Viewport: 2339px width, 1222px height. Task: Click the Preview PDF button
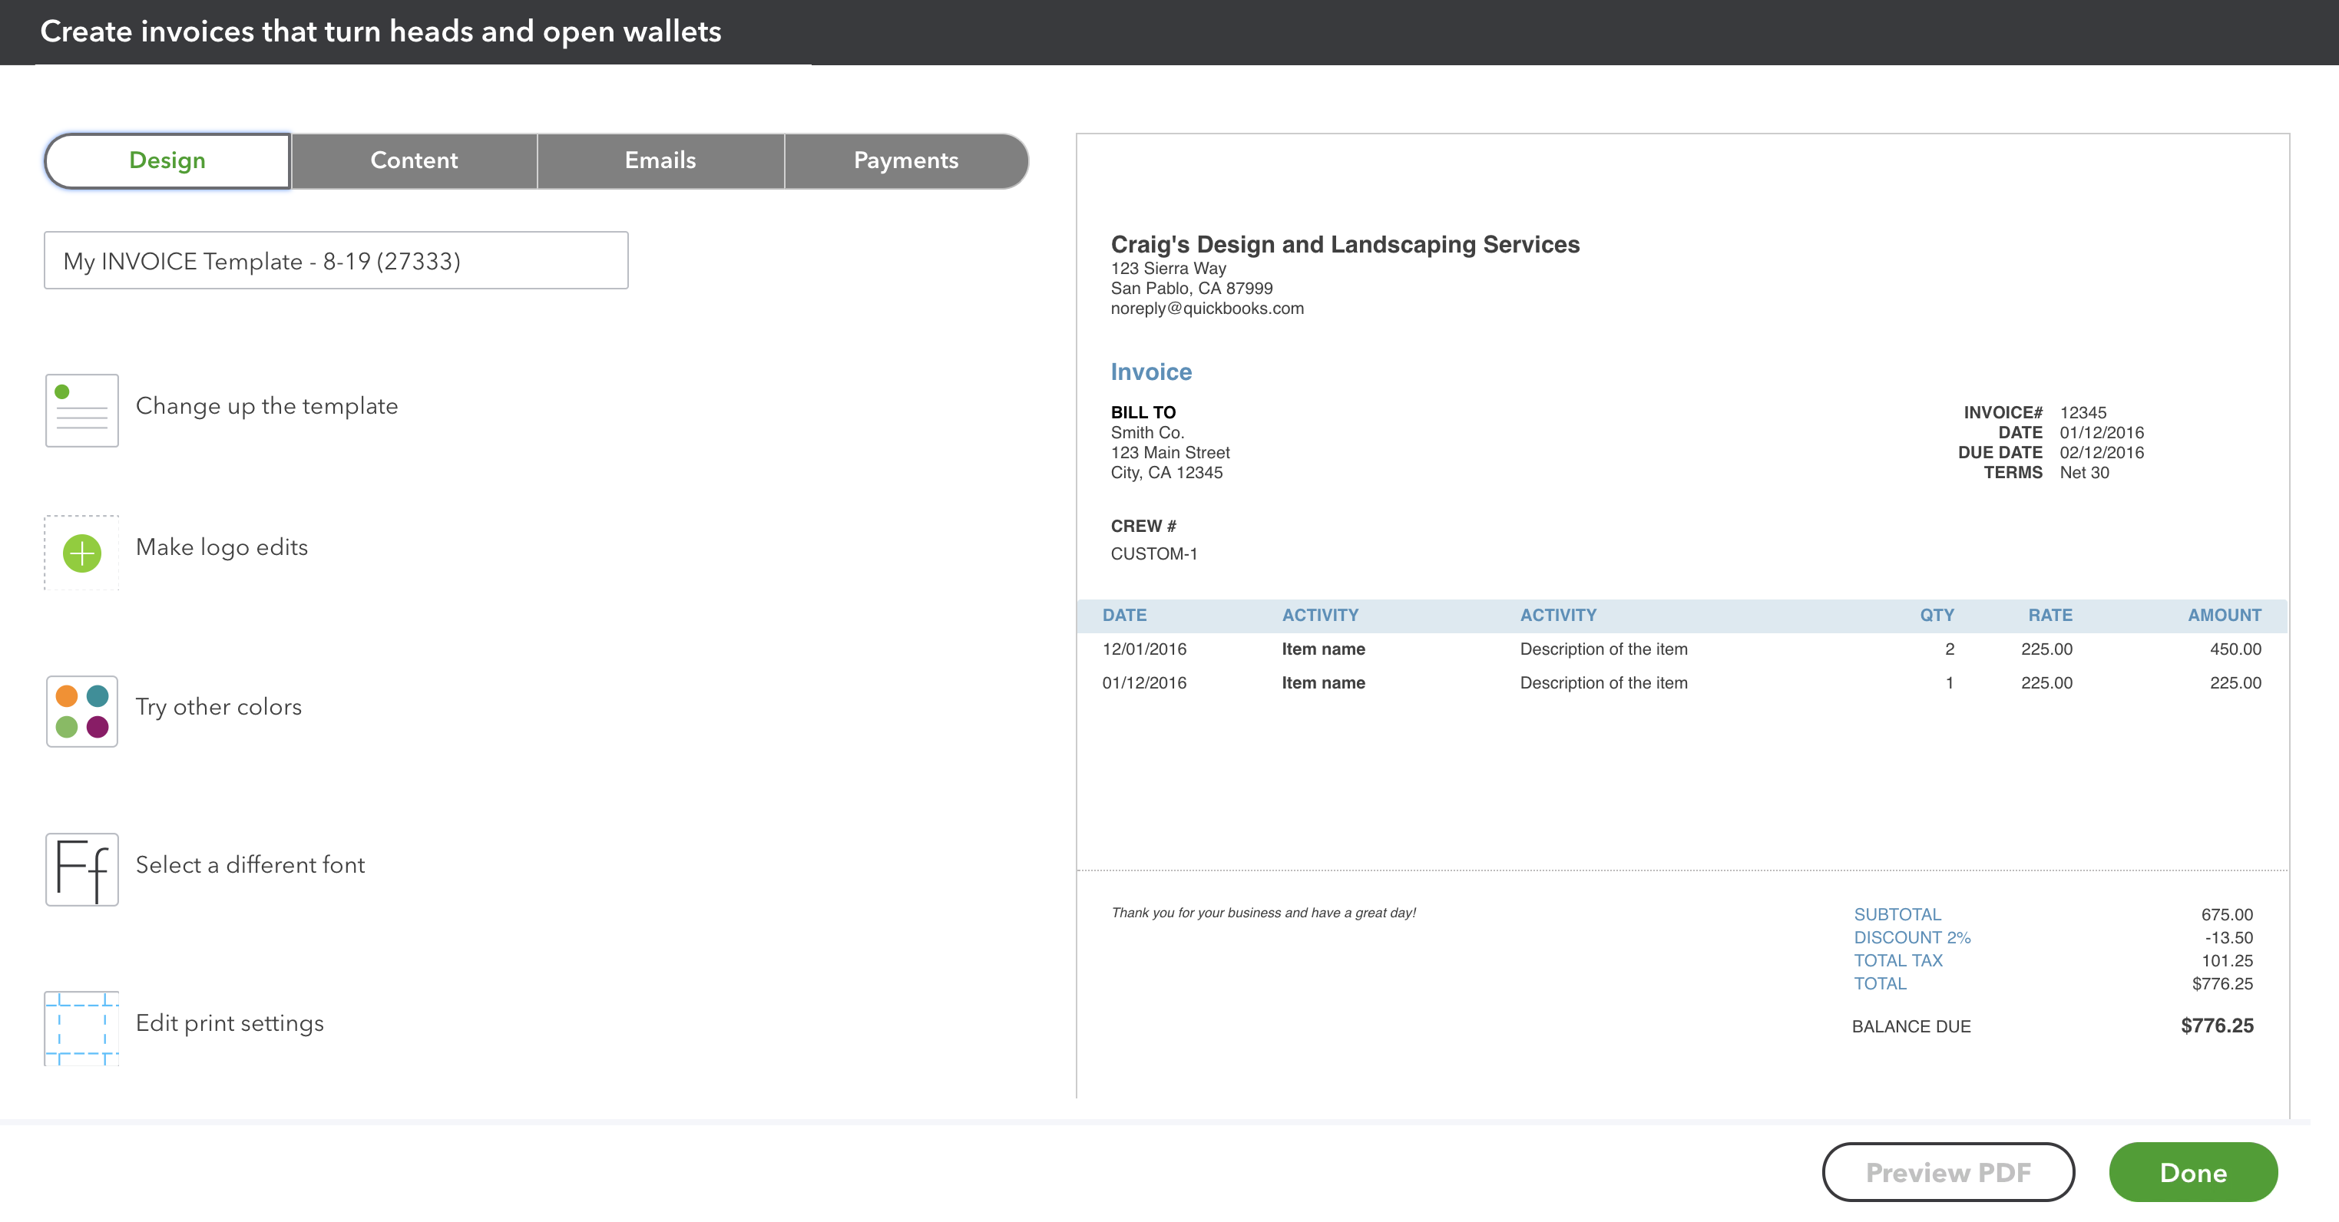(1947, 1172)
